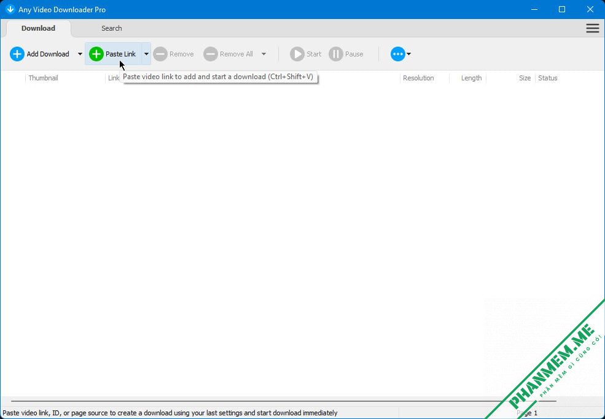The height and width of the screenshot is (419, 605).
Task: Click the Add Download label
Action: [x=48, y=54]
